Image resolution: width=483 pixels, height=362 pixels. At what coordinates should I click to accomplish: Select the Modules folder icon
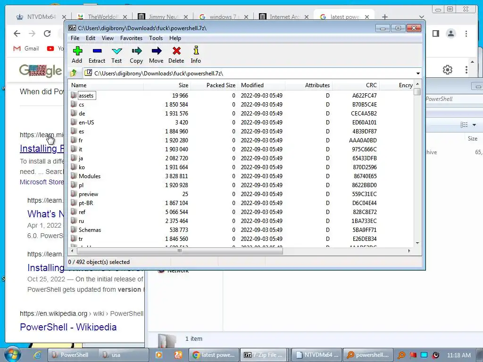[x=74, y=176]
